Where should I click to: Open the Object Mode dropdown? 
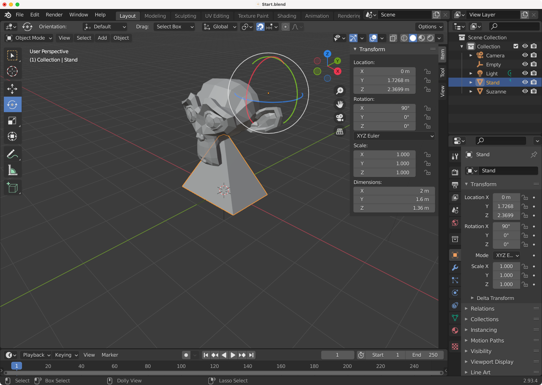pos(29,38)
